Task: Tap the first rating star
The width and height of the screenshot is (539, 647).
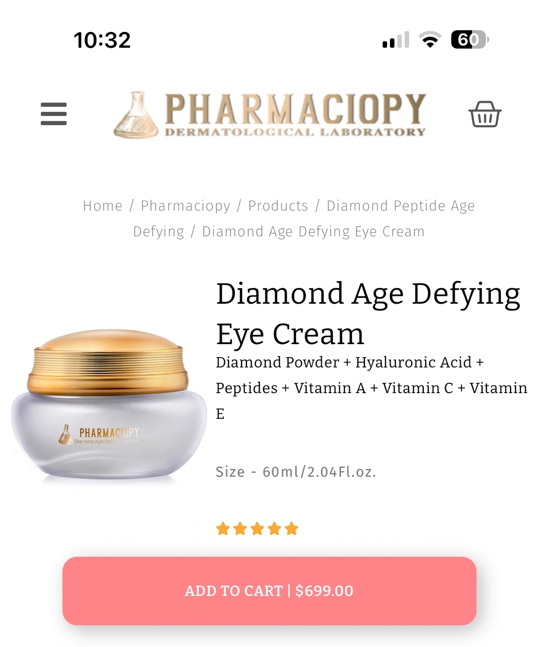Action: (x=223, y=529)
